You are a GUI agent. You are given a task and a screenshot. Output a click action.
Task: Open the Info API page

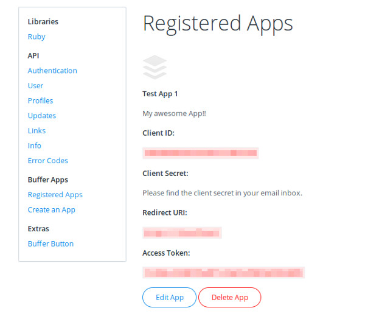point(35,145)
